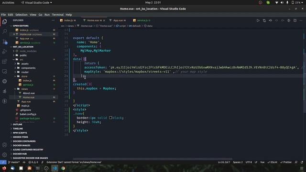
Task: Launch Firefox from the dock
Action: point(4,168)
